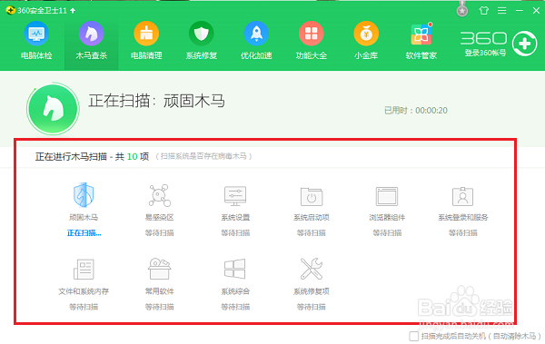Minimize the 360 window
The width and height of the screenshot is (545, 344).
[x=520, y=11]
